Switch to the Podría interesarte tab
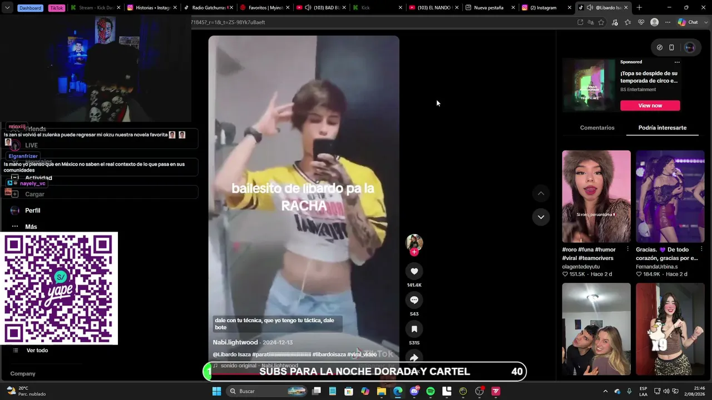 [662, 128]
